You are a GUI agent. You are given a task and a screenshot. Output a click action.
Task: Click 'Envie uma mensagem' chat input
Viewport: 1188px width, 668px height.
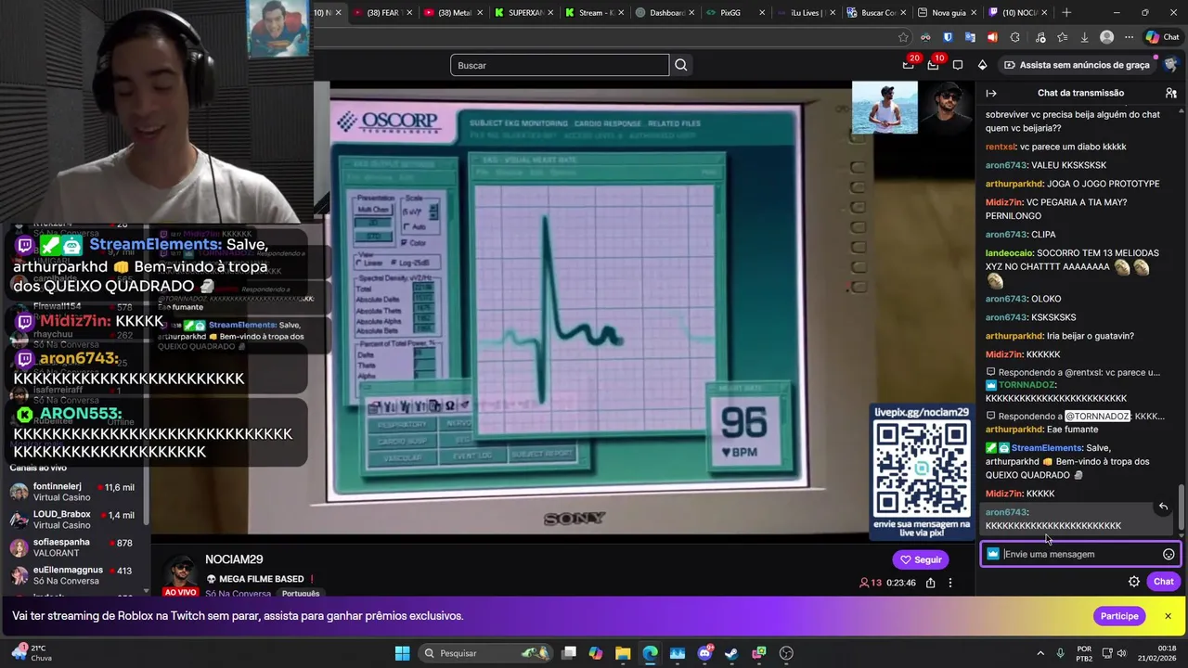(1080, 554)
